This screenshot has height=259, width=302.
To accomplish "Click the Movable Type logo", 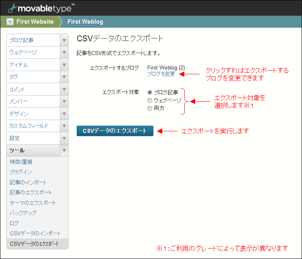I will (41, 8).
